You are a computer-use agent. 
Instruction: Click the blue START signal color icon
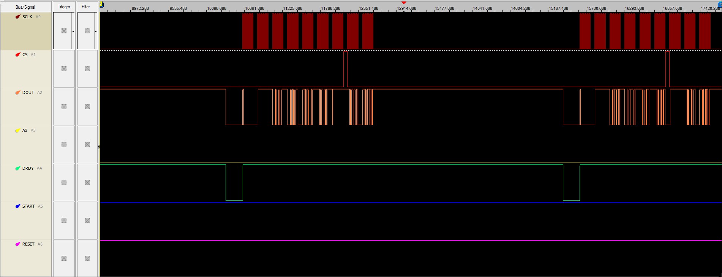18,206
